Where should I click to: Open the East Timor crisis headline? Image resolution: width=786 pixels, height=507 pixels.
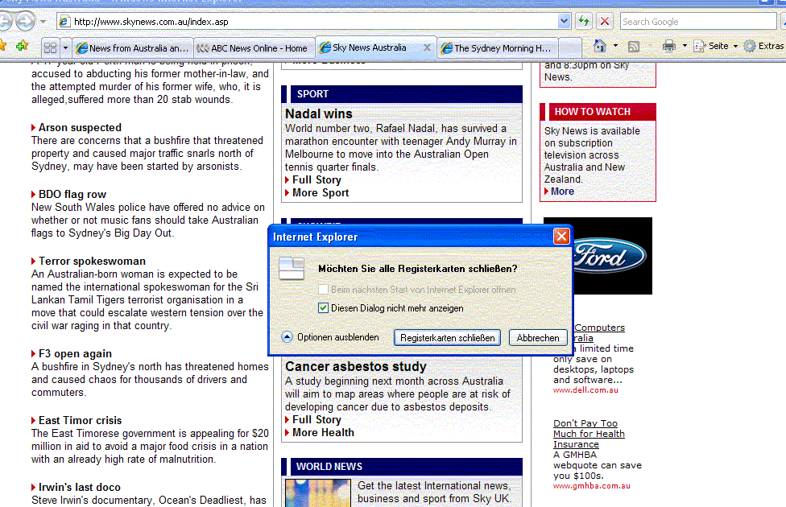[x=81, y=420]
